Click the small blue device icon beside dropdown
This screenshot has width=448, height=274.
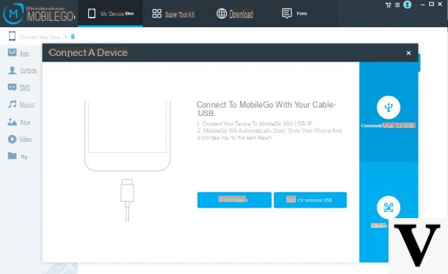point(73,36)
